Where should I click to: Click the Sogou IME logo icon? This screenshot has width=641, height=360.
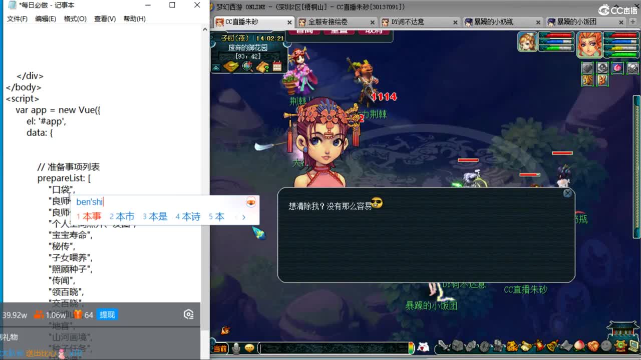251,202
